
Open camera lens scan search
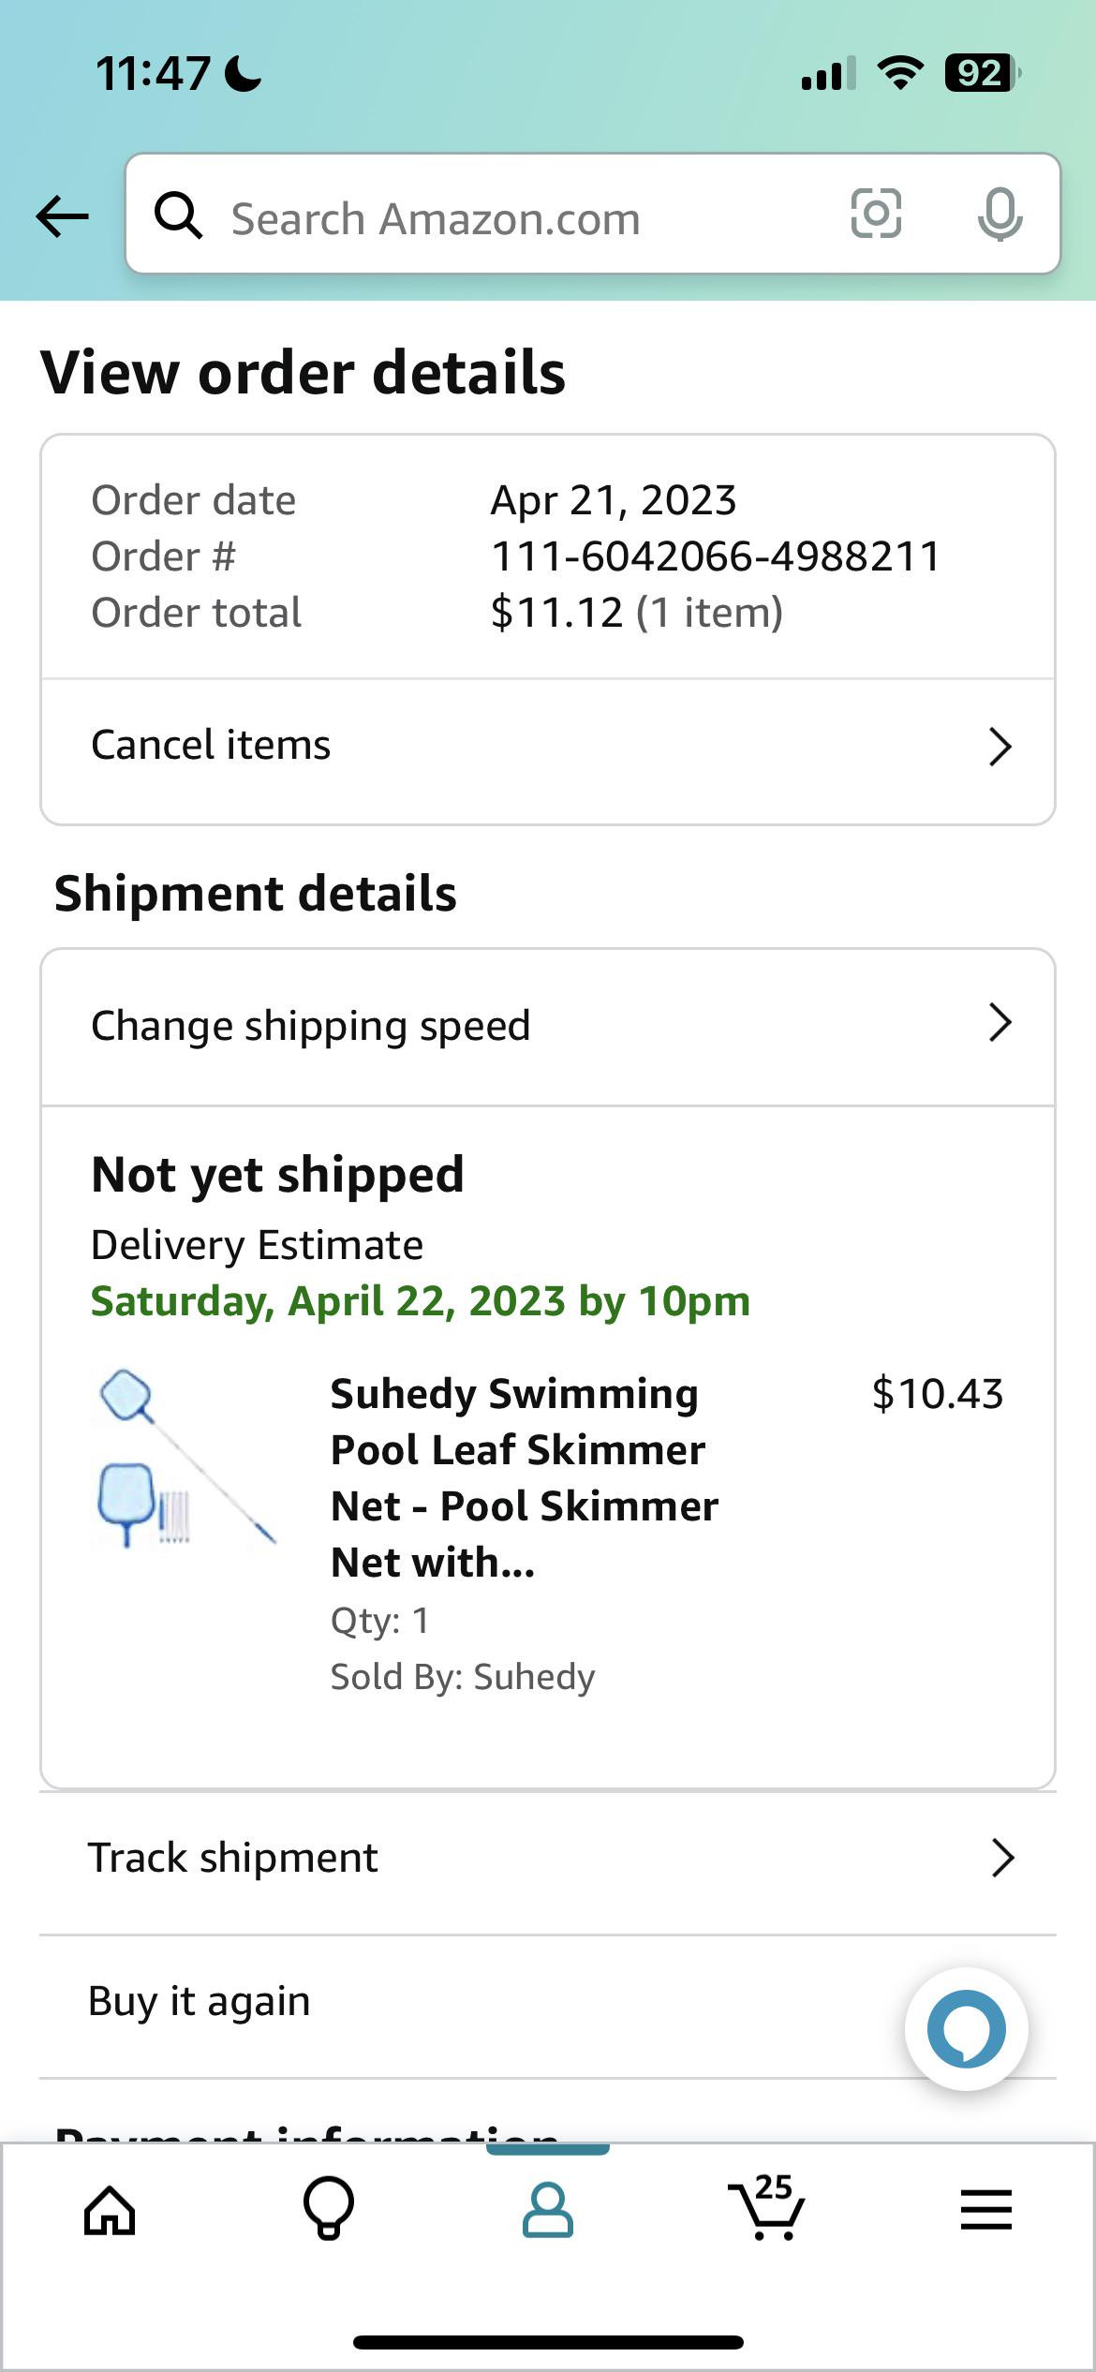(x=876, y=214)
